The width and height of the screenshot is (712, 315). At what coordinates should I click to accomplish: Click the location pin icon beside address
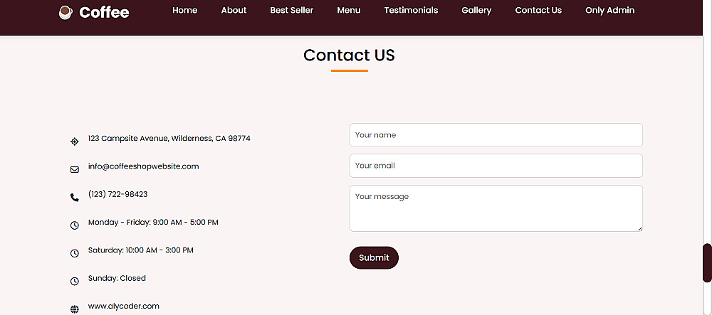(75, 142)
